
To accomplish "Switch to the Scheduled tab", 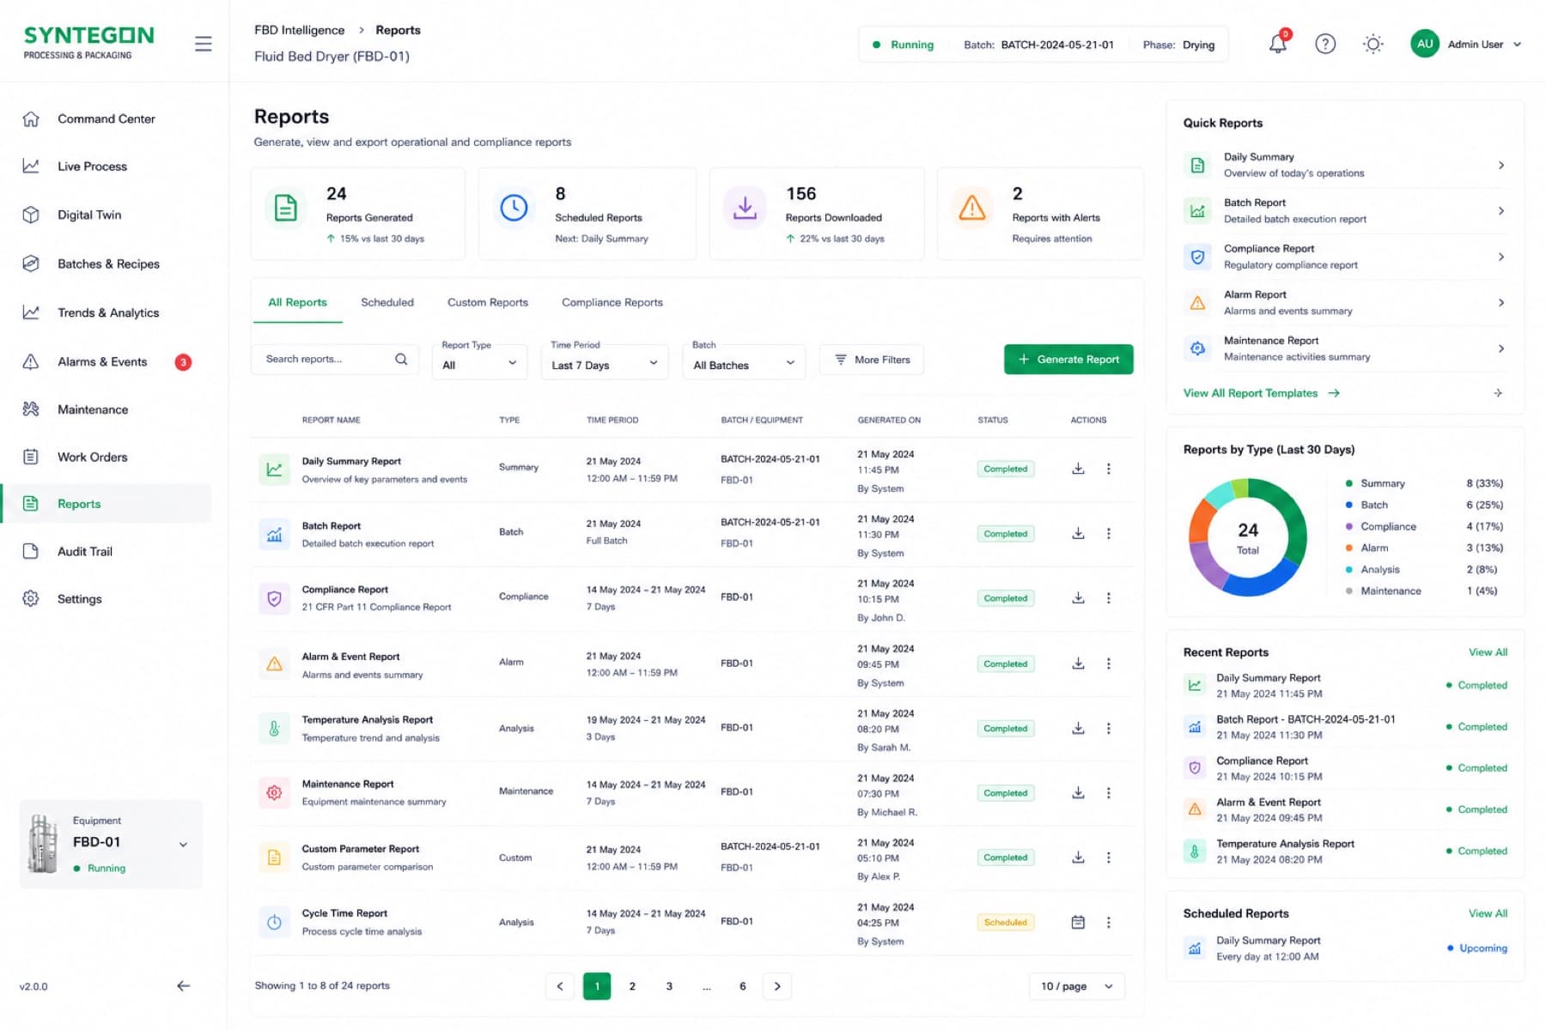I will coord(387,302).
